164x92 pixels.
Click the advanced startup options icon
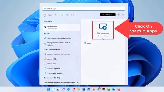pos(45,38)
